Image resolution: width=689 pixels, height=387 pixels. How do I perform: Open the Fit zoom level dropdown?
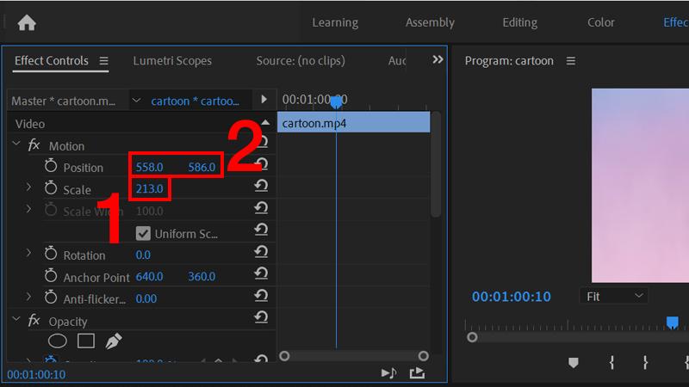click(x=615, y=296)
